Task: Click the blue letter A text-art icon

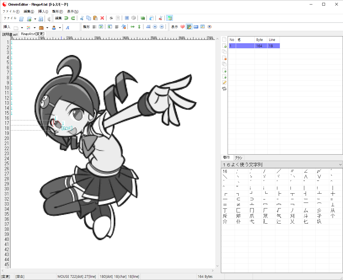Action: 68,27
